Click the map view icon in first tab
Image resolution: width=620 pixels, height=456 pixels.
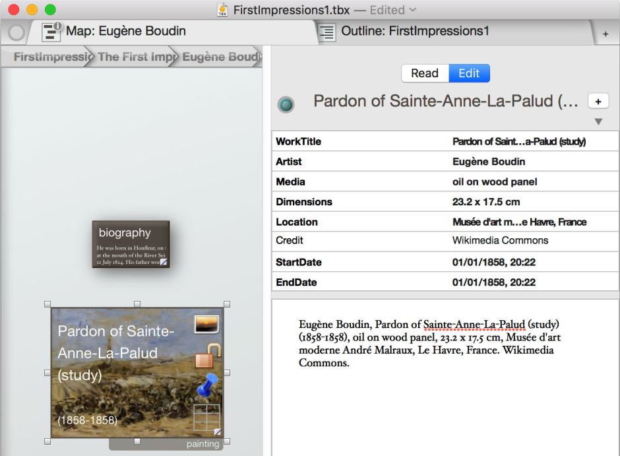coord(51,32)
